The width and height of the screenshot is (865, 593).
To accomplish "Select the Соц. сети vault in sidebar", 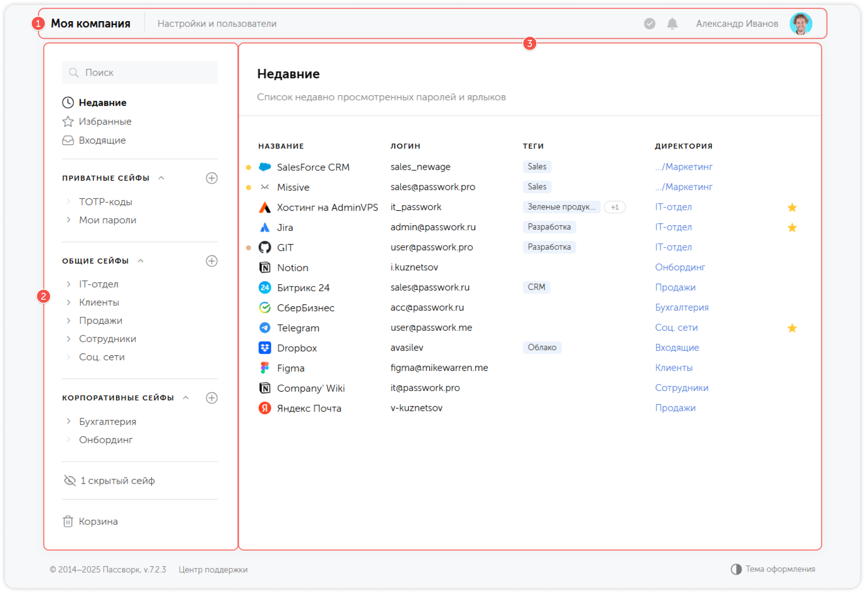I will click(x=102, y=357).
